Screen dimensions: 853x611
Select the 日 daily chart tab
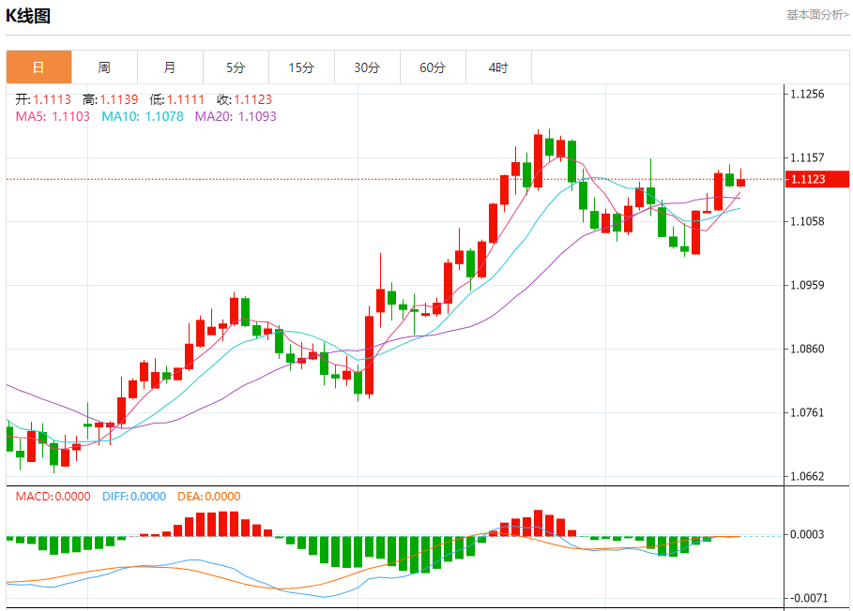click(x=38, y=67)
